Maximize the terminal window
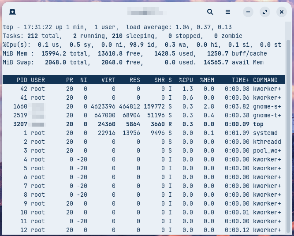The height and width of the screenshot is (236, 294). pyautogui.click(x=264, y=12)
